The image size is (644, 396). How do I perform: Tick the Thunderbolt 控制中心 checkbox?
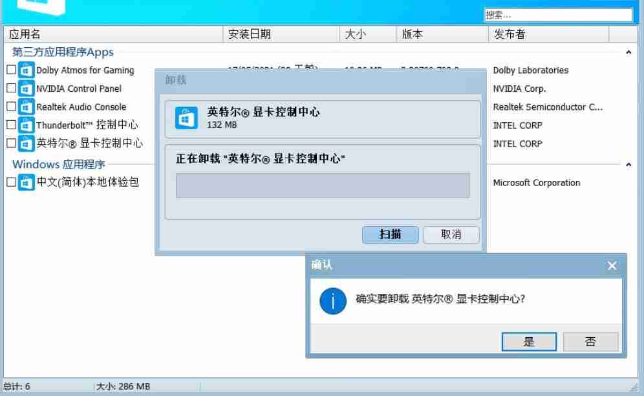11,124
